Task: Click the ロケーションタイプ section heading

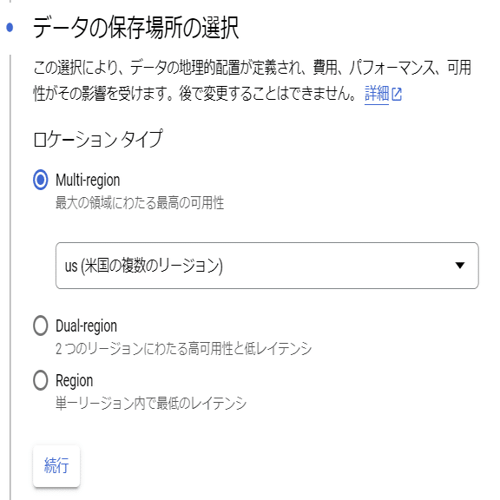Action: [98, 139]
